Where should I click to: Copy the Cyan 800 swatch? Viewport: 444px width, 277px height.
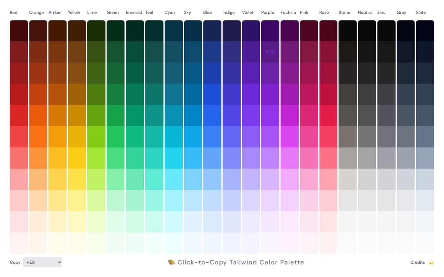(x=174, y=73)
